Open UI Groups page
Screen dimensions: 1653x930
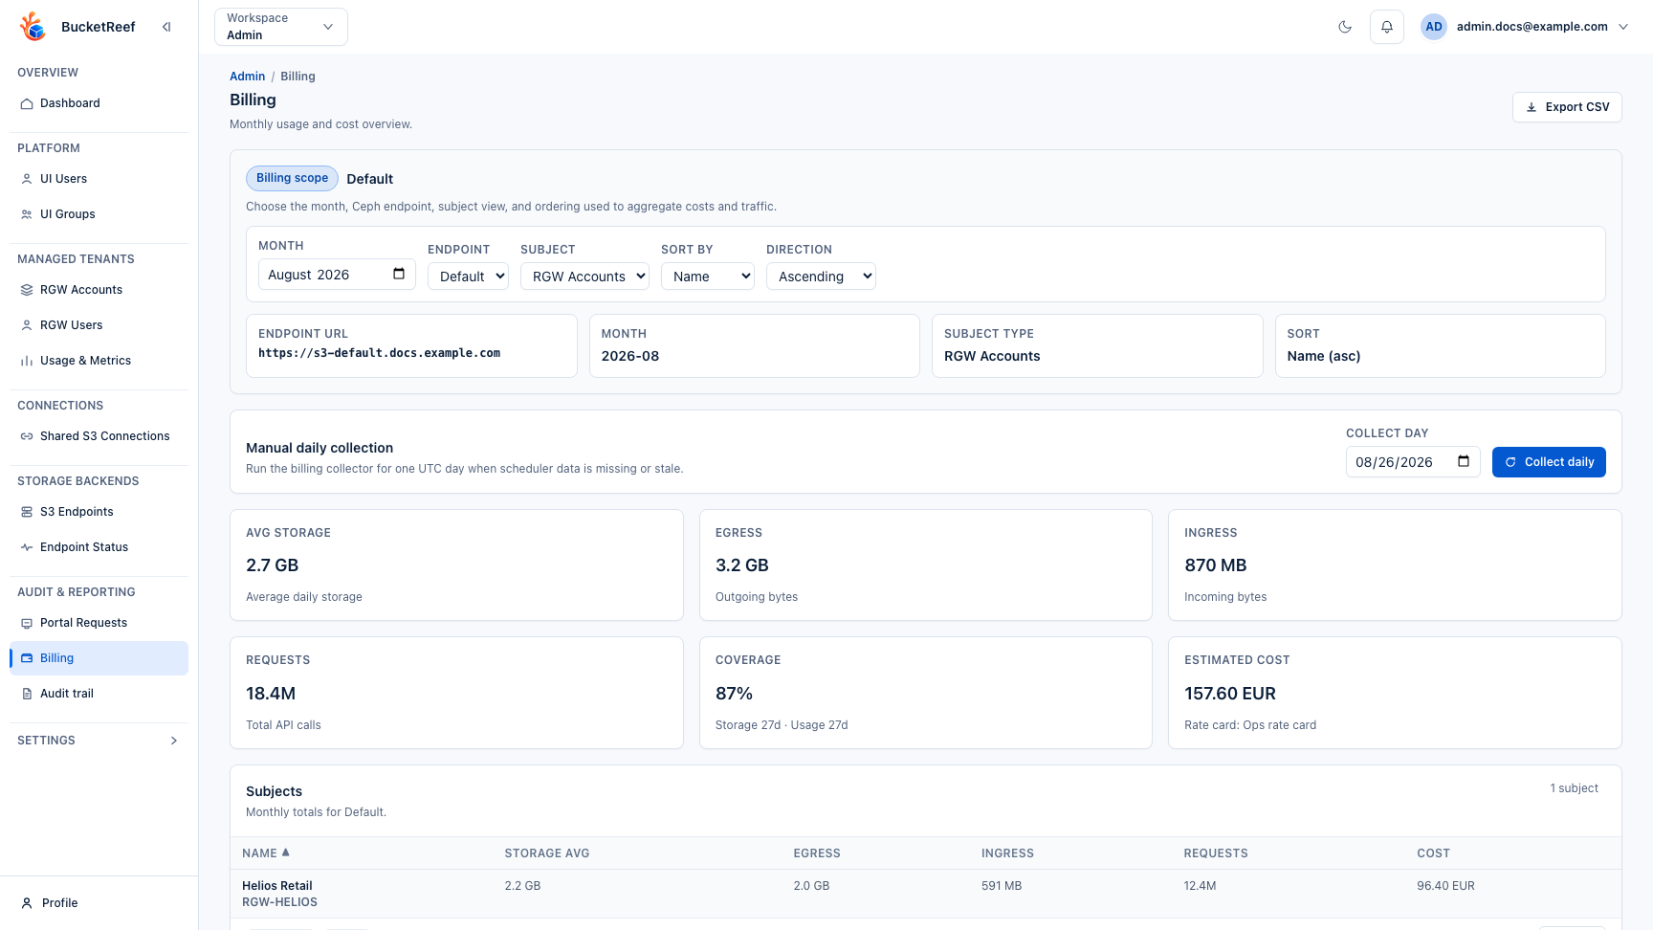pos(99,214)
